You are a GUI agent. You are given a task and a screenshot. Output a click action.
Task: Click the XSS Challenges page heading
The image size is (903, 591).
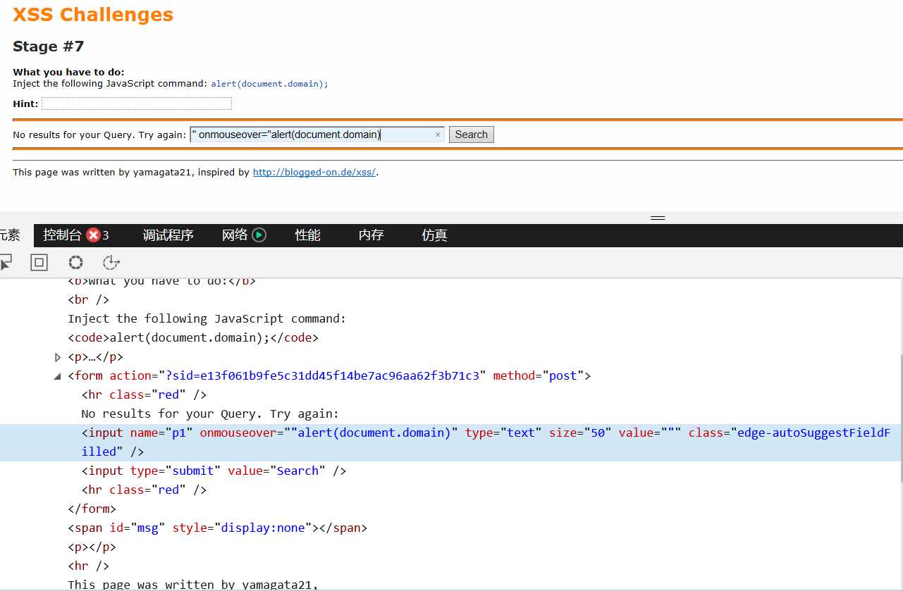pyautogui.click(x=93, y=14)
